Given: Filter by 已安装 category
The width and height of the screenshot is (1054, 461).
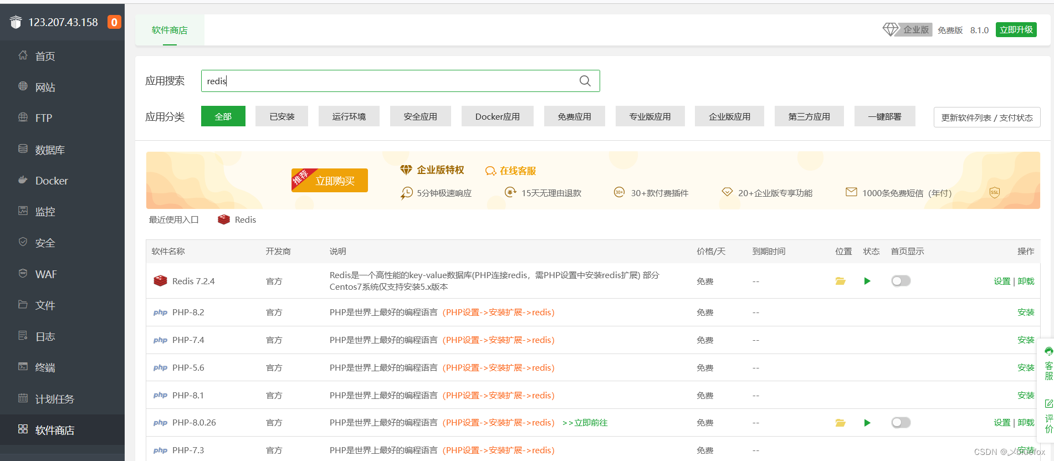Looking at the screenshot, I should (x=282, y=116).
